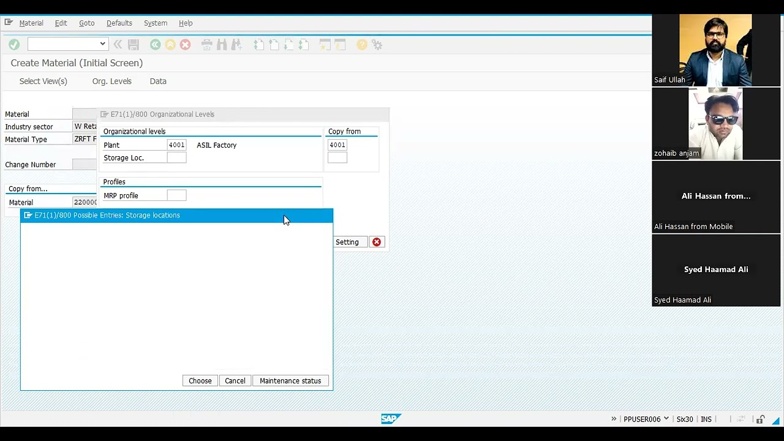This screenshot has width=784, height=441.
Task: Click the Copy from plant field 4001
Action: [x=337, y=145]
